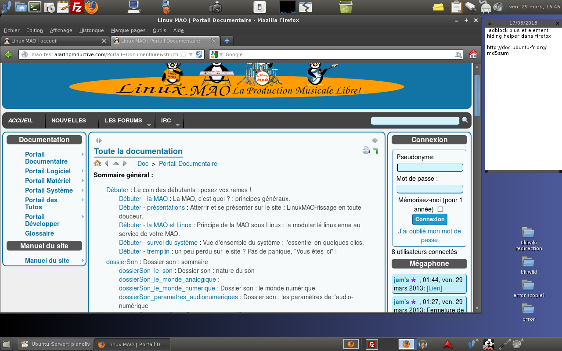Switch to the 'Linux MAO | accueil' tab
This screenshot has width=562, height=351.
tap(55, 41)
